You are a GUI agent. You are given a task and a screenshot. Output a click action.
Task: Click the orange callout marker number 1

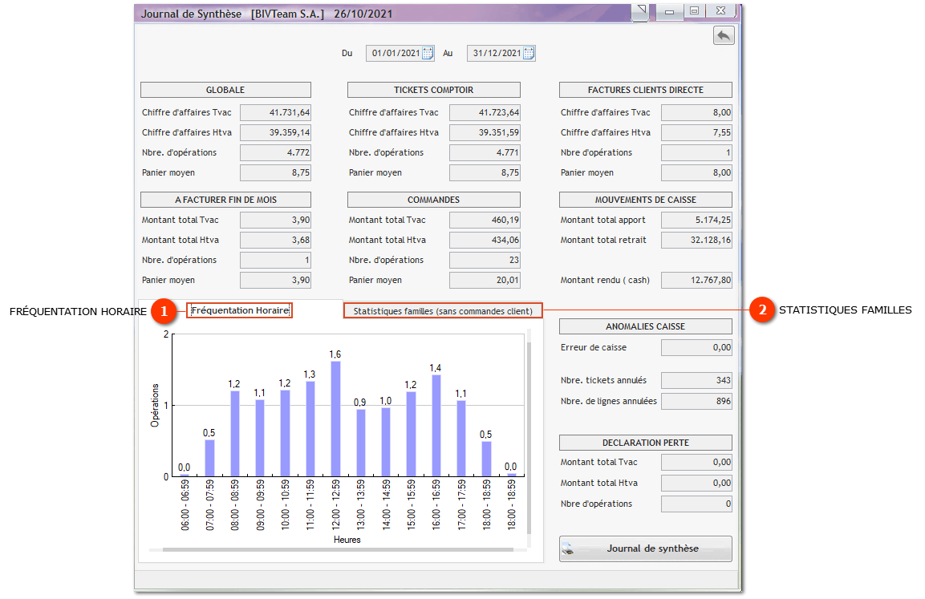coord(164,310)
